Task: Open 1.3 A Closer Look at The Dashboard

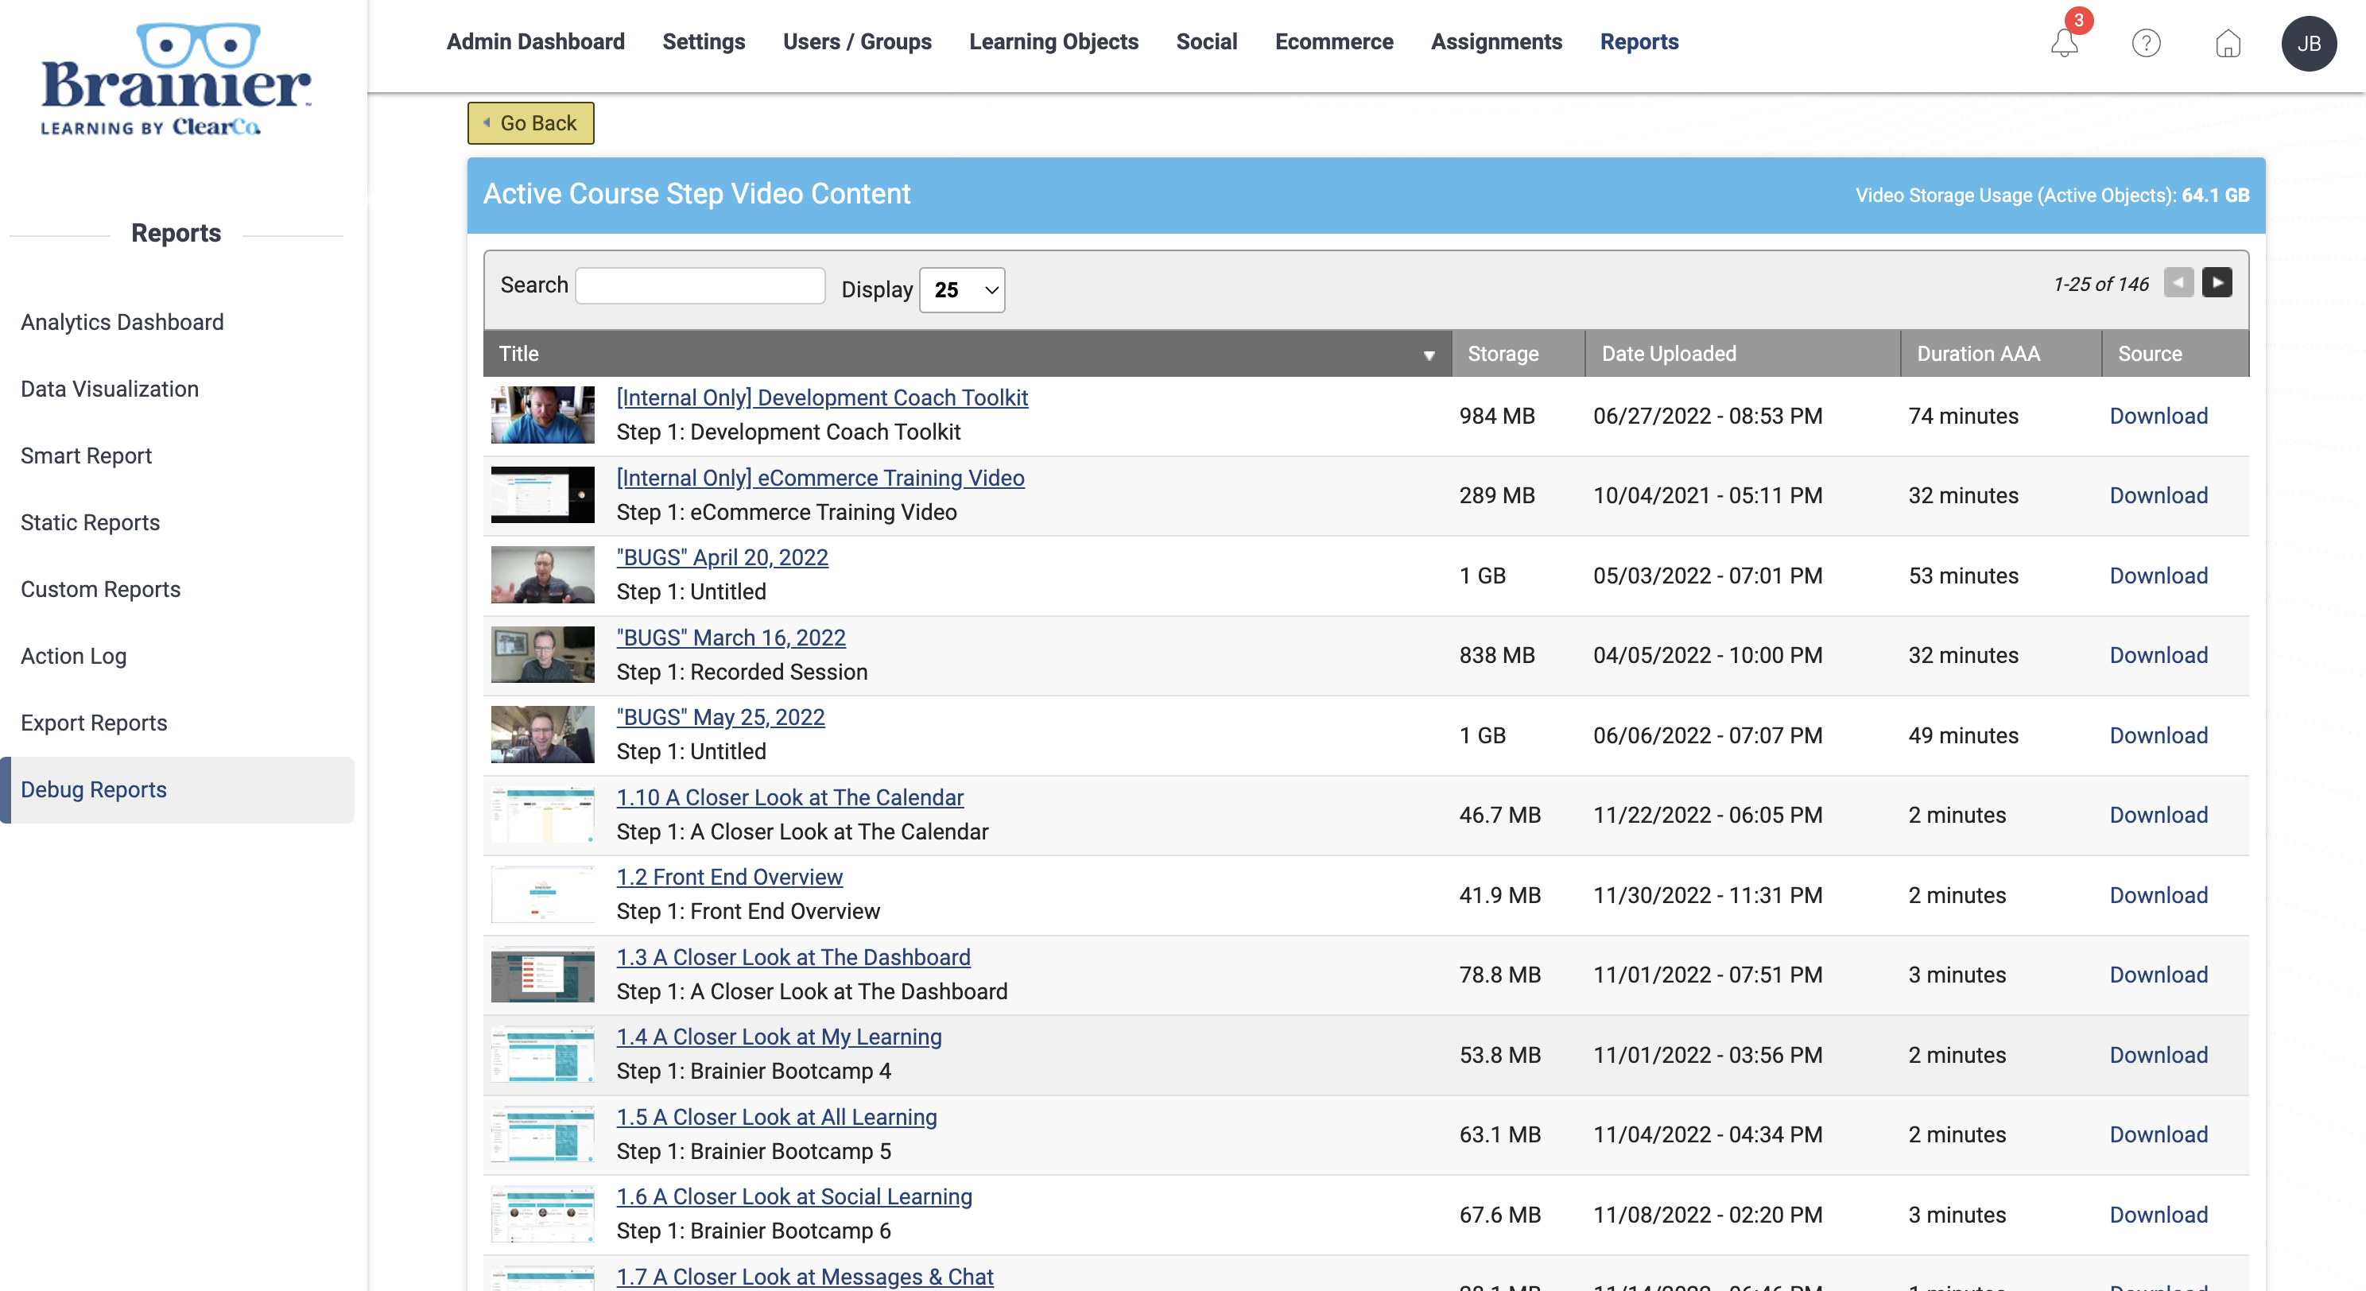Action: [x=793, y=957]
